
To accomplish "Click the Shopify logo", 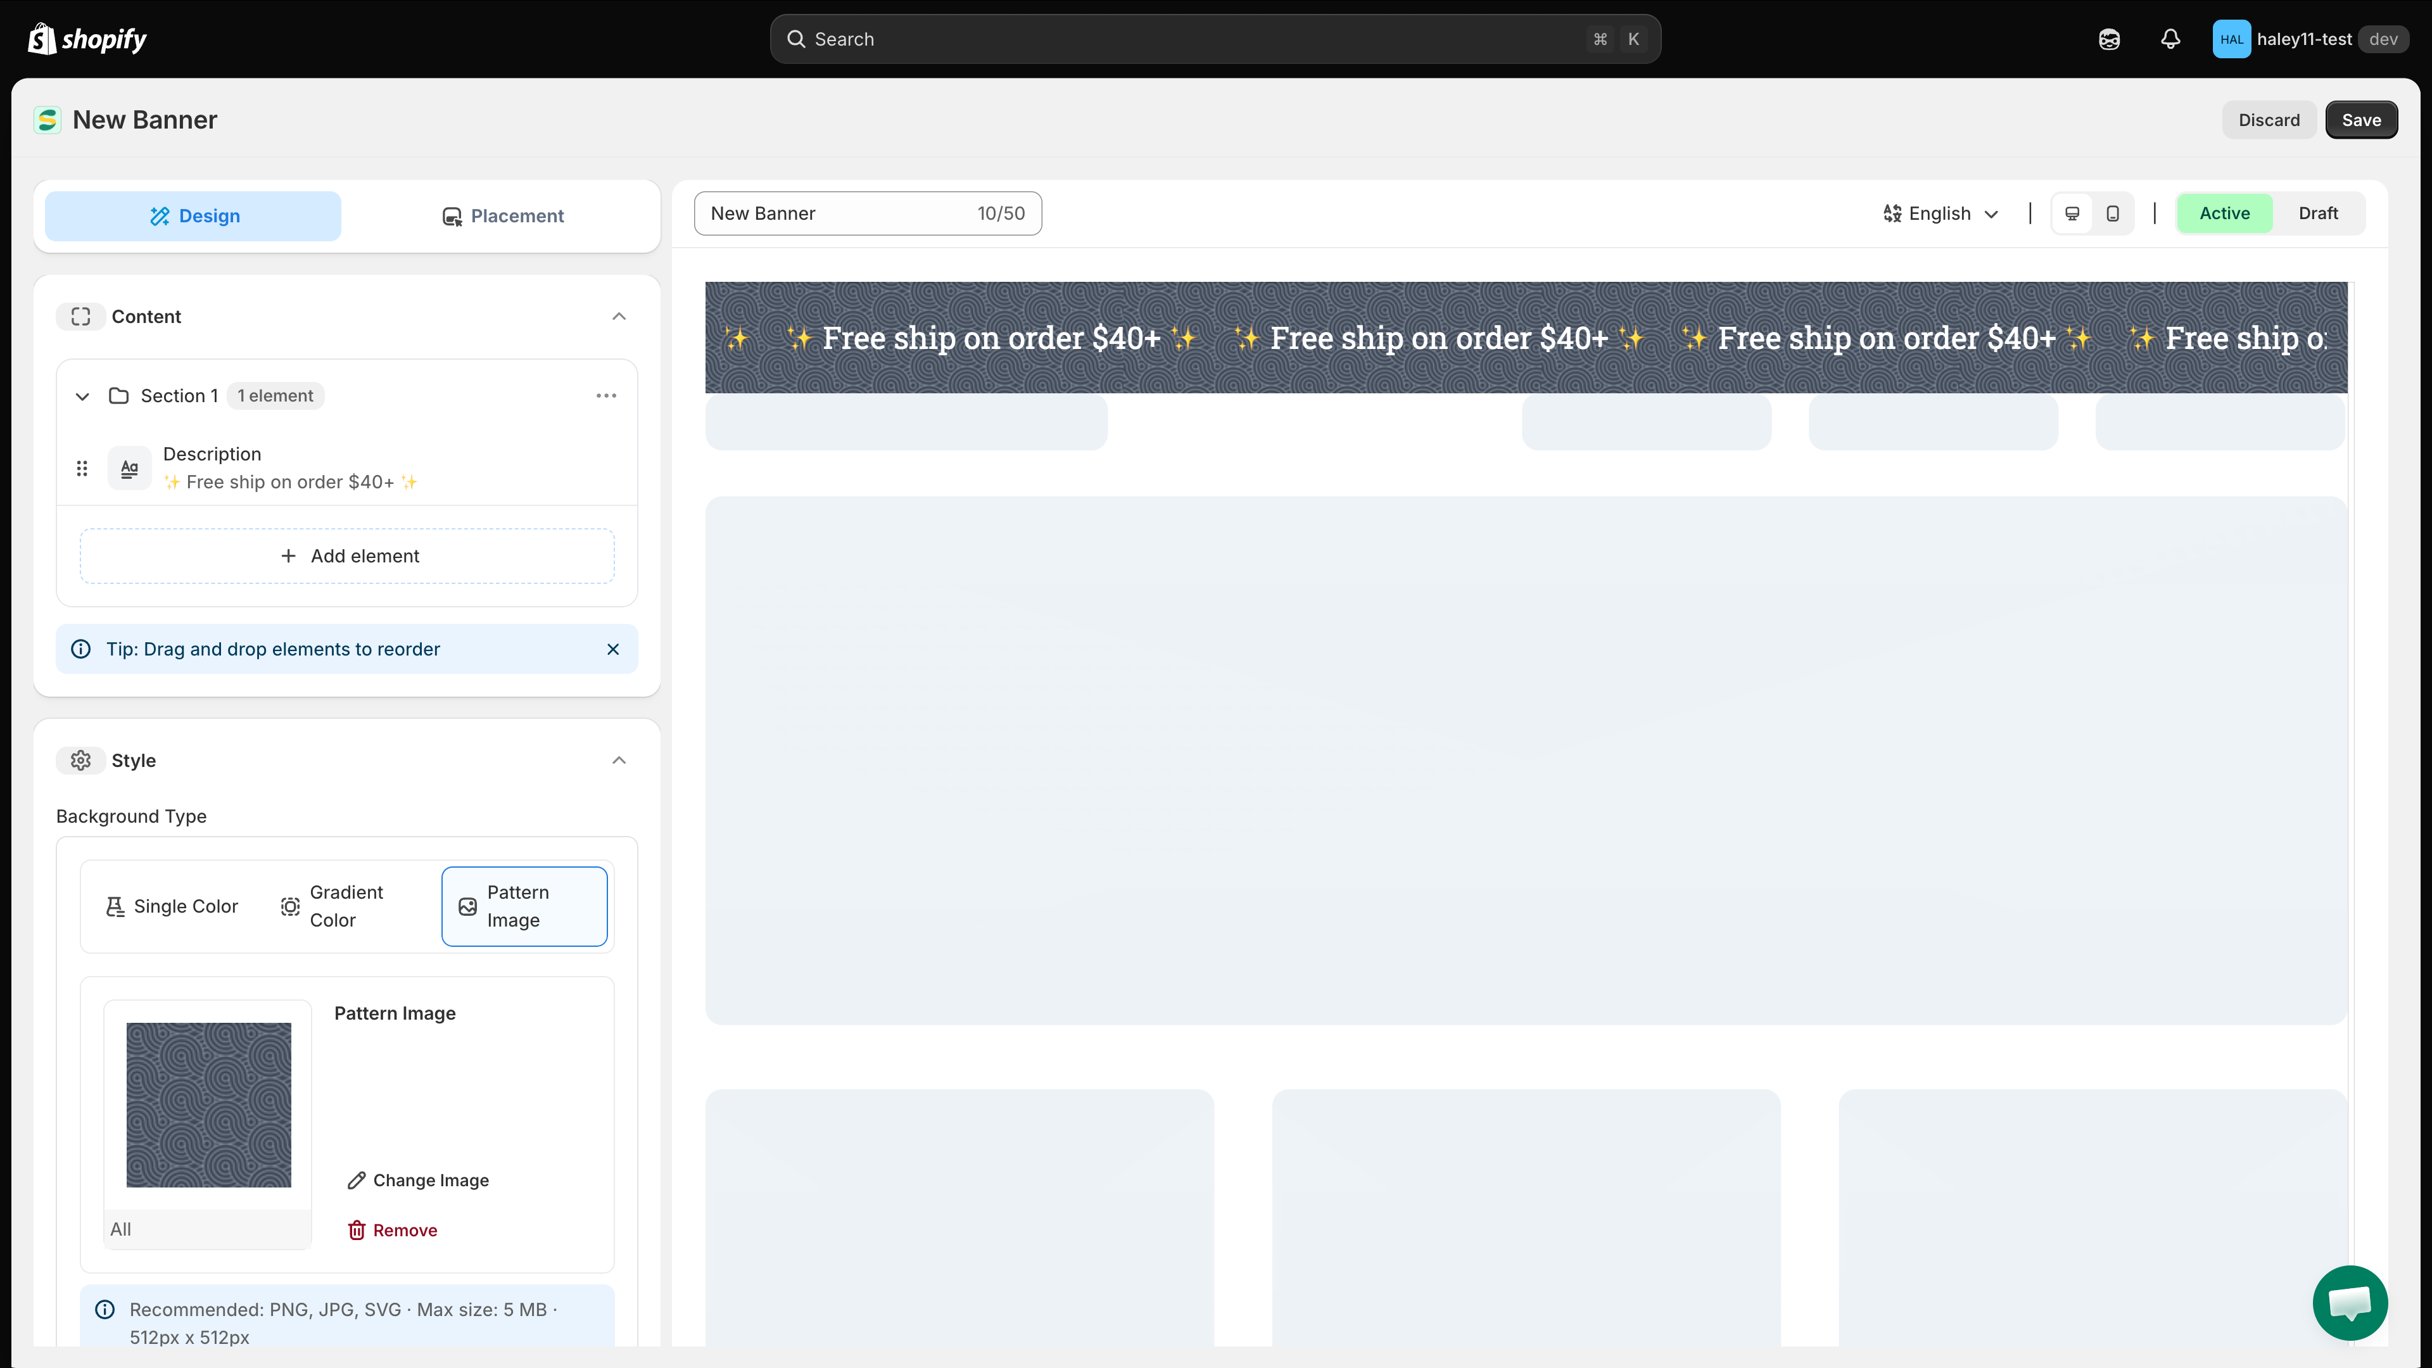I will coord(87,39).
